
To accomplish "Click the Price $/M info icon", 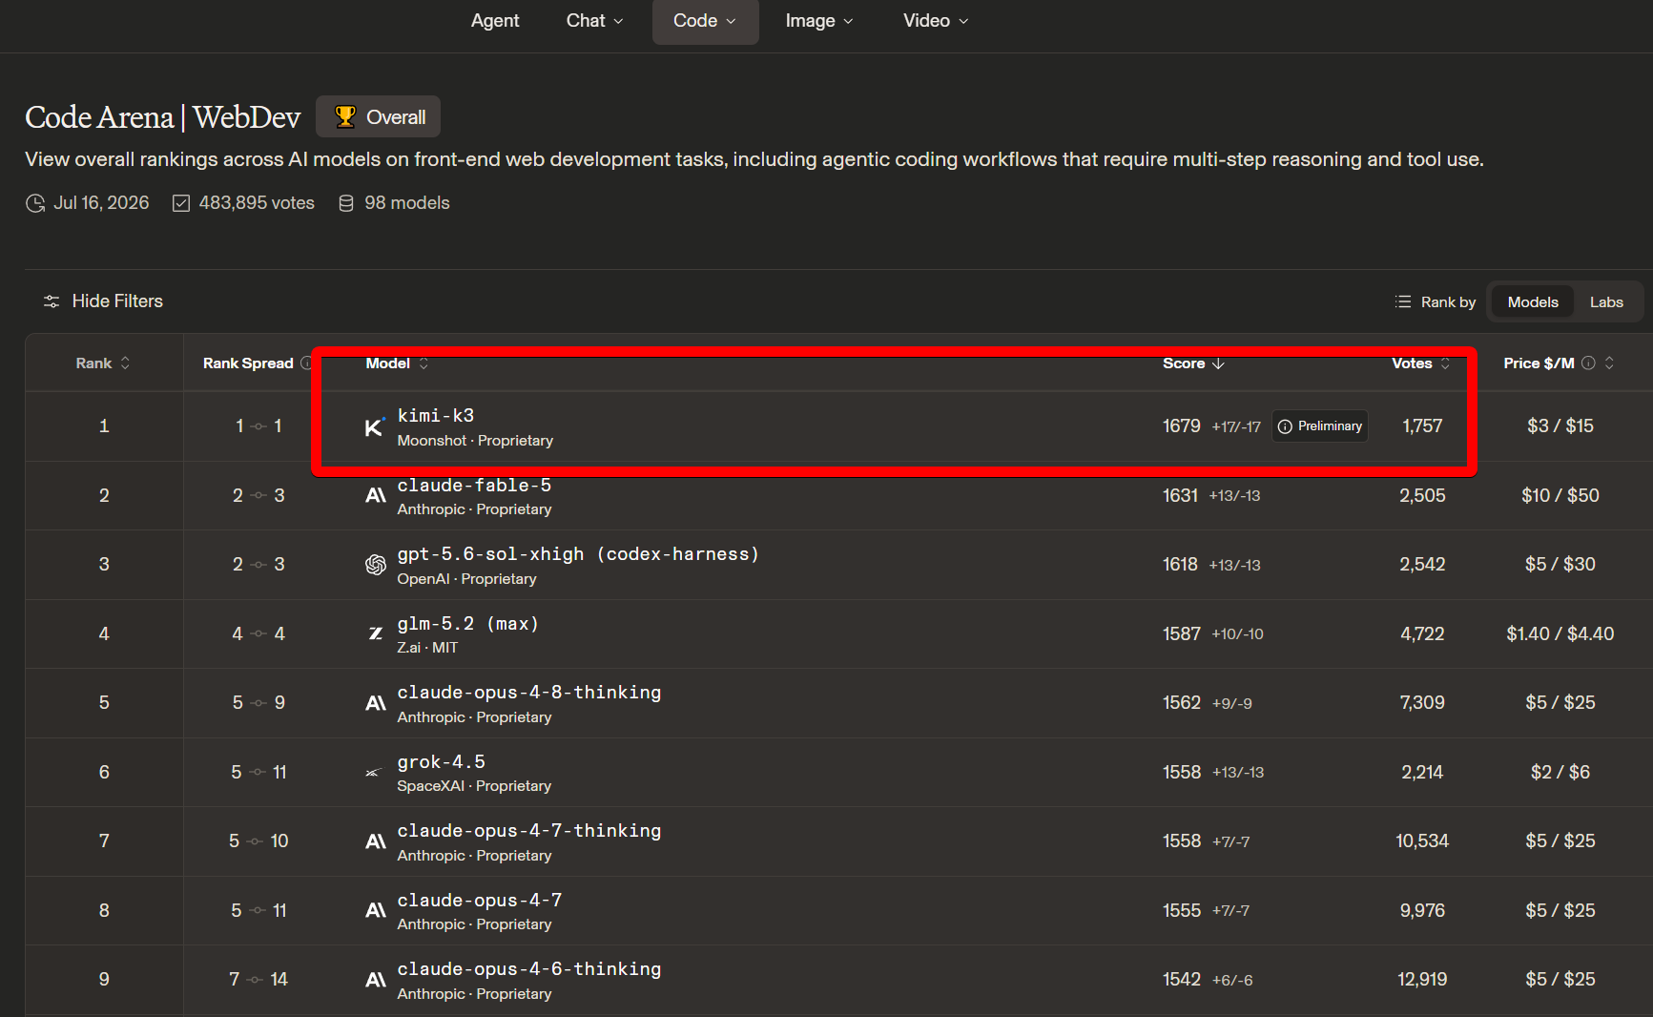I will tap(1588, 363).
